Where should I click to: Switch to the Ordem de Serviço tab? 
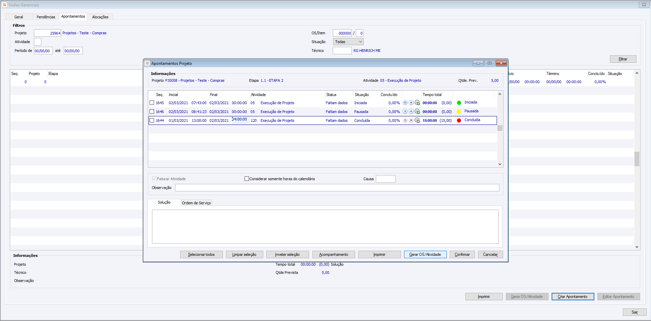[x=196, y=203]
